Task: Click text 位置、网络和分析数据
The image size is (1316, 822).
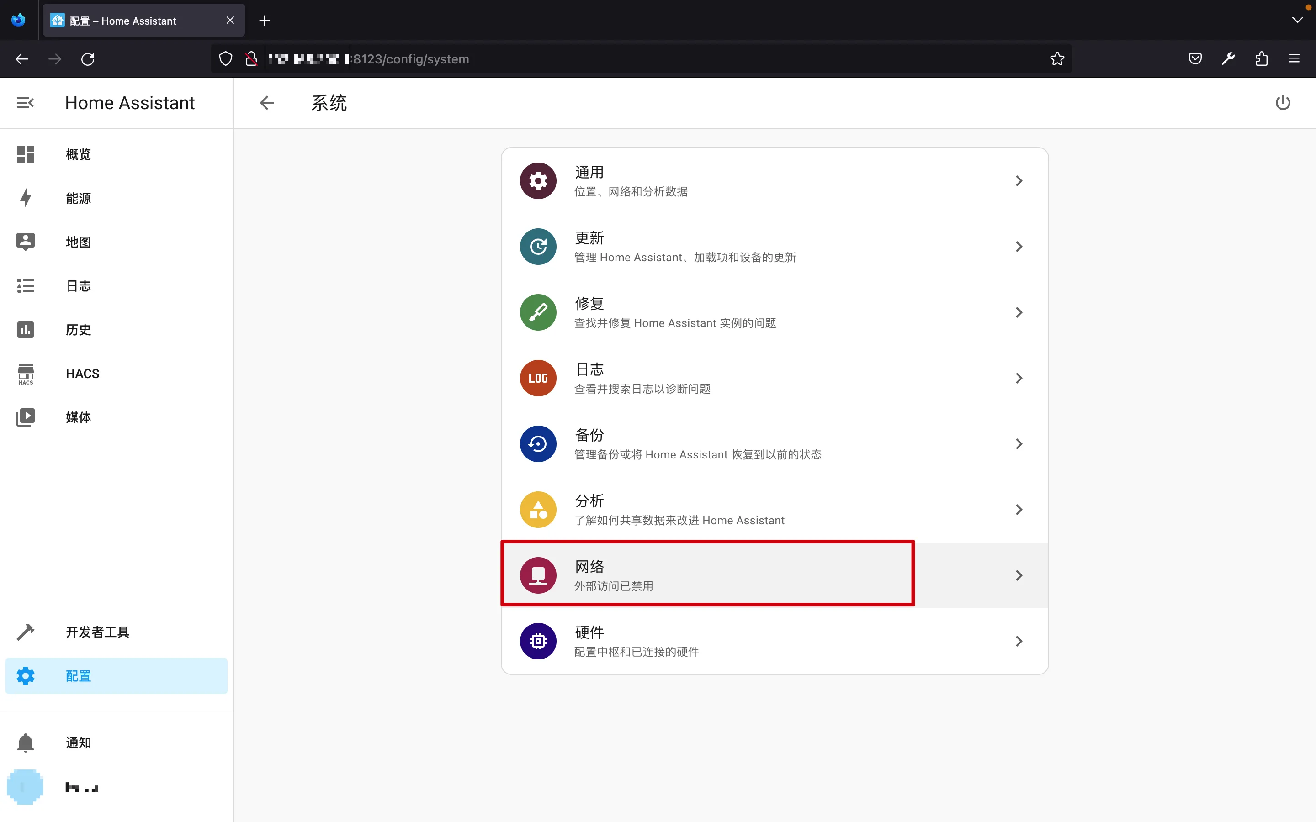Action: (631, 191)
